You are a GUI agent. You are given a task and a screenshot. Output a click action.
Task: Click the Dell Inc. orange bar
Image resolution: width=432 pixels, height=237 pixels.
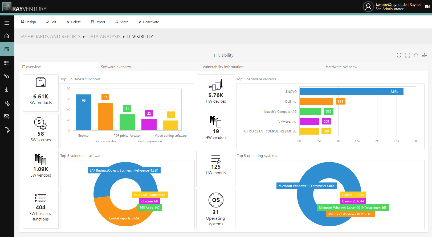(x=316, y=101)
